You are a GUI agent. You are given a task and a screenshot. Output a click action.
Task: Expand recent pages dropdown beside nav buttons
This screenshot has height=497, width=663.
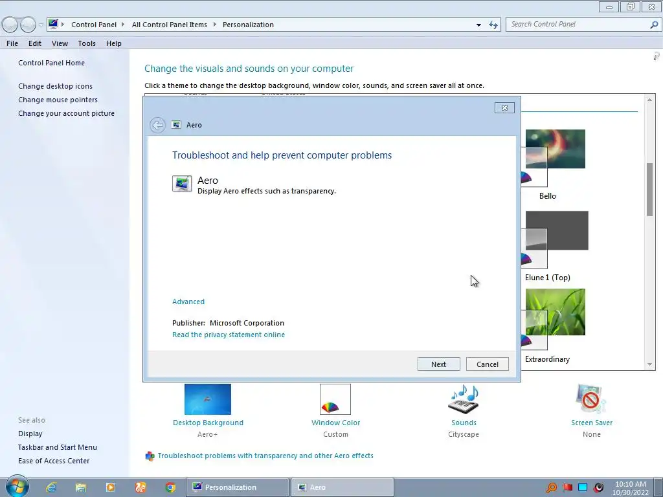pyautogui.click(x=41, y=25)
